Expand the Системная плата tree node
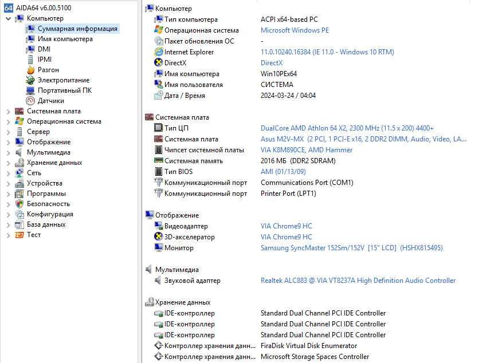This screenshot has width=491, height=363. coord(9,112)
